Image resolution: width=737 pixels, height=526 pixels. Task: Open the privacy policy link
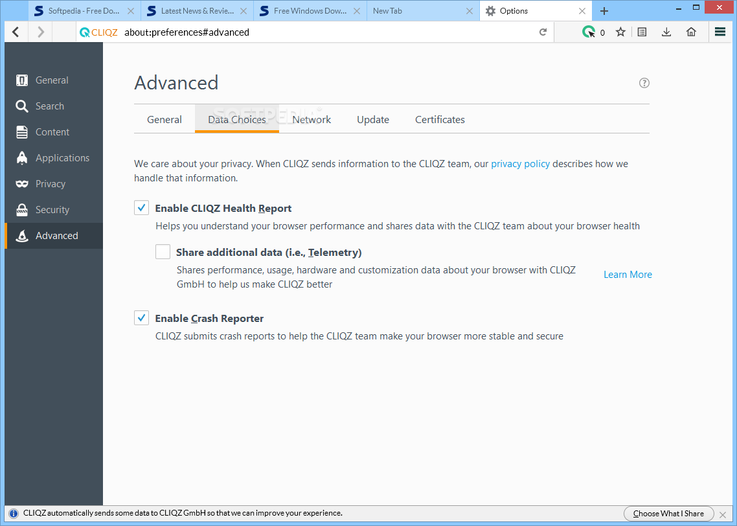click(x=520, y=164)
